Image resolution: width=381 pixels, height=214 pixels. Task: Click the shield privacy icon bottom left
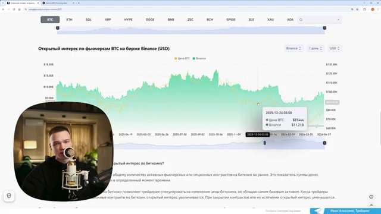9,196
